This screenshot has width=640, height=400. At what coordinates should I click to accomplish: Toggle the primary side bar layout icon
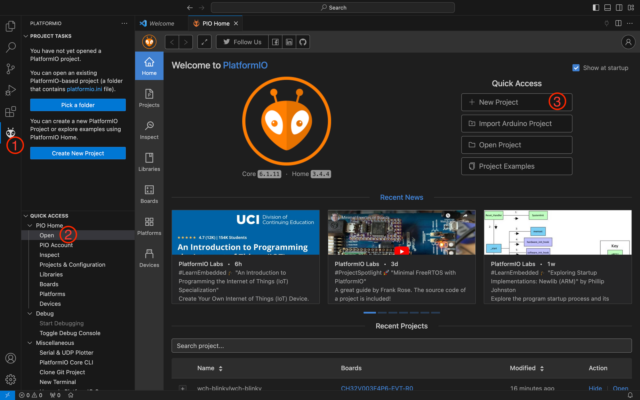pos(596,7)
